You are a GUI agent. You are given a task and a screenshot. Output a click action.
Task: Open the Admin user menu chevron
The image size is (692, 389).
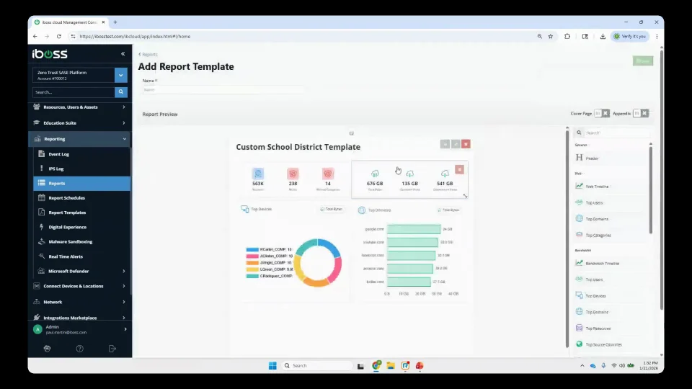coord(125,329)
